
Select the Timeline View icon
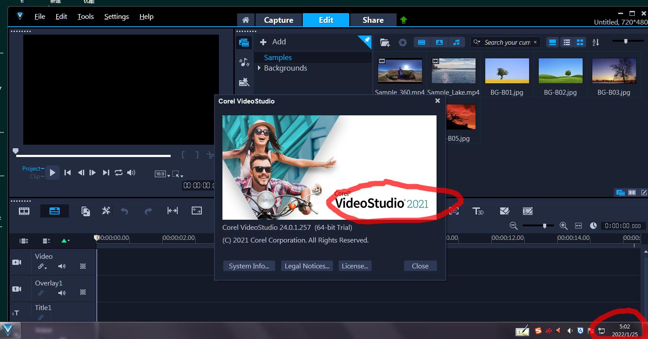point(54,211)
